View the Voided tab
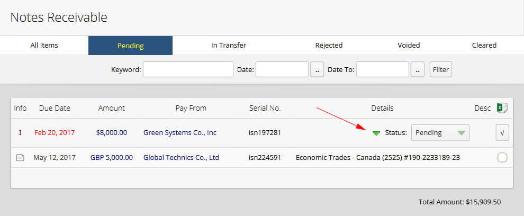Screen dimensions: 524x216 [x=409, y=46]
